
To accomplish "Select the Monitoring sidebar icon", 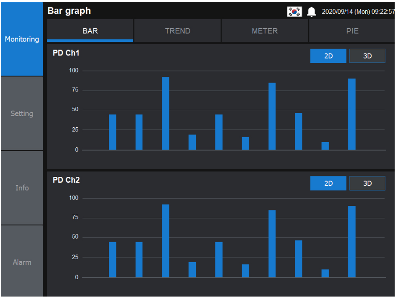I will tap(21, 39).
